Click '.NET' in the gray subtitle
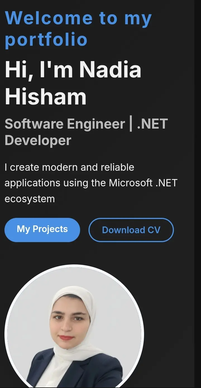201x388 pixels. point(152,124)
